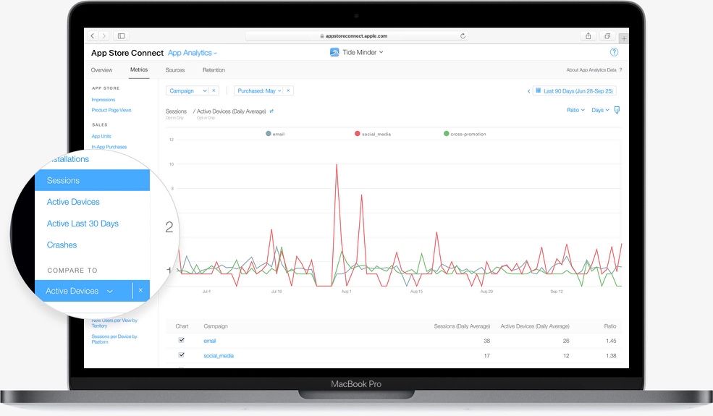Sort by Active Devices (Daily Average) column
The height and width of the screenshot is (416, 713).
[535, 326]
